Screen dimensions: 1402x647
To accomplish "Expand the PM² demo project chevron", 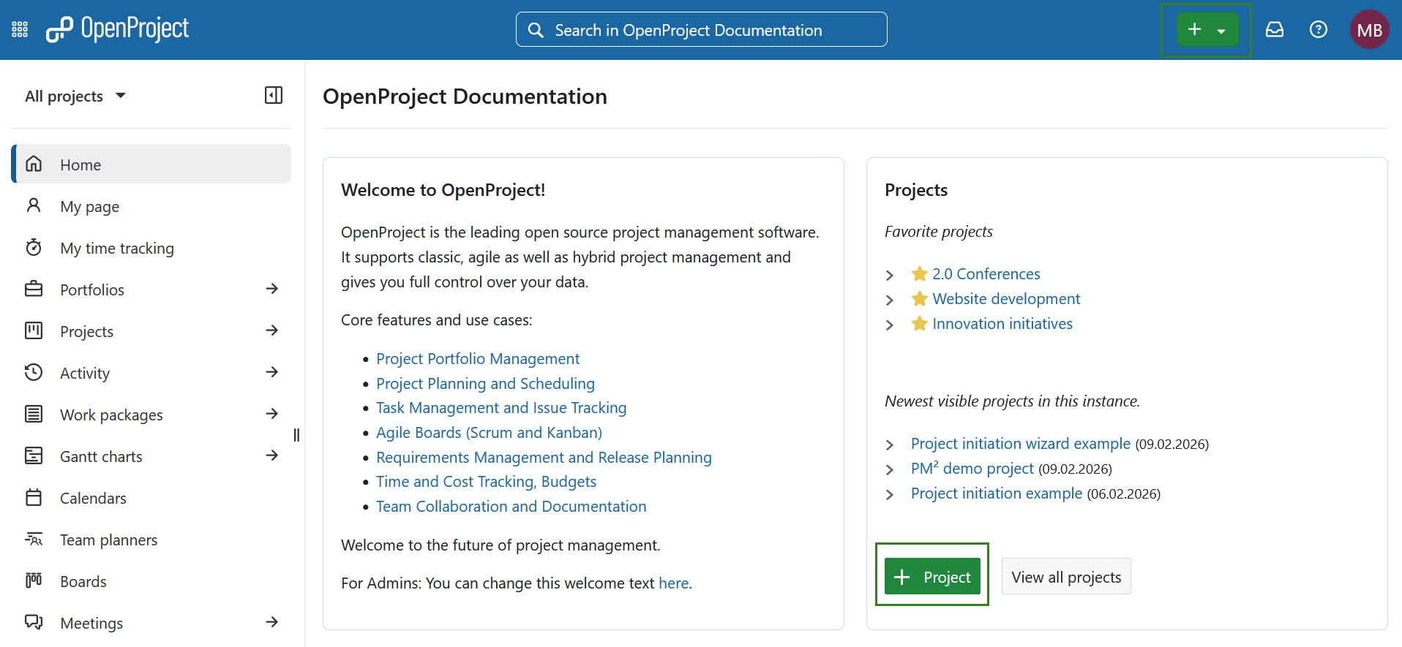I will 890,469.
